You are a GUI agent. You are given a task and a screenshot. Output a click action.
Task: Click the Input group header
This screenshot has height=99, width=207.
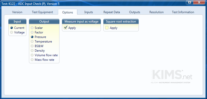pyautogui.click(x=17, y=22)
